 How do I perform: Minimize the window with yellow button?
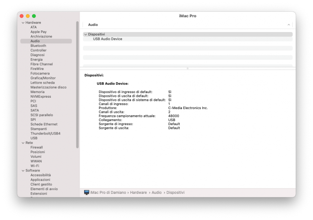[28, 16]
